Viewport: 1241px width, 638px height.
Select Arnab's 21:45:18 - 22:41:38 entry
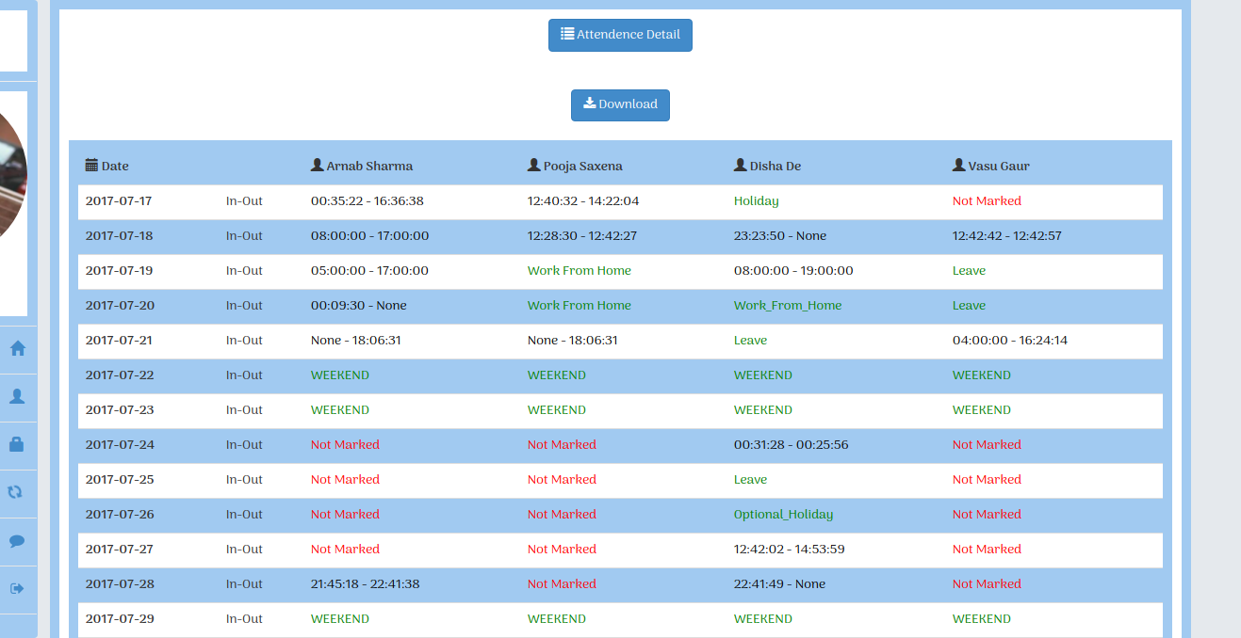pos(366,584)
